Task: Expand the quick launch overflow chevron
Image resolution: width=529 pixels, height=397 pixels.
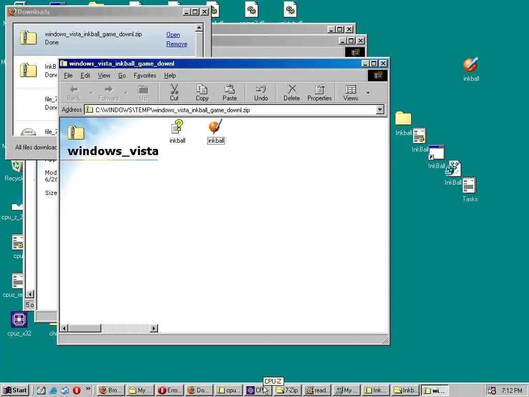Action: 88,389
